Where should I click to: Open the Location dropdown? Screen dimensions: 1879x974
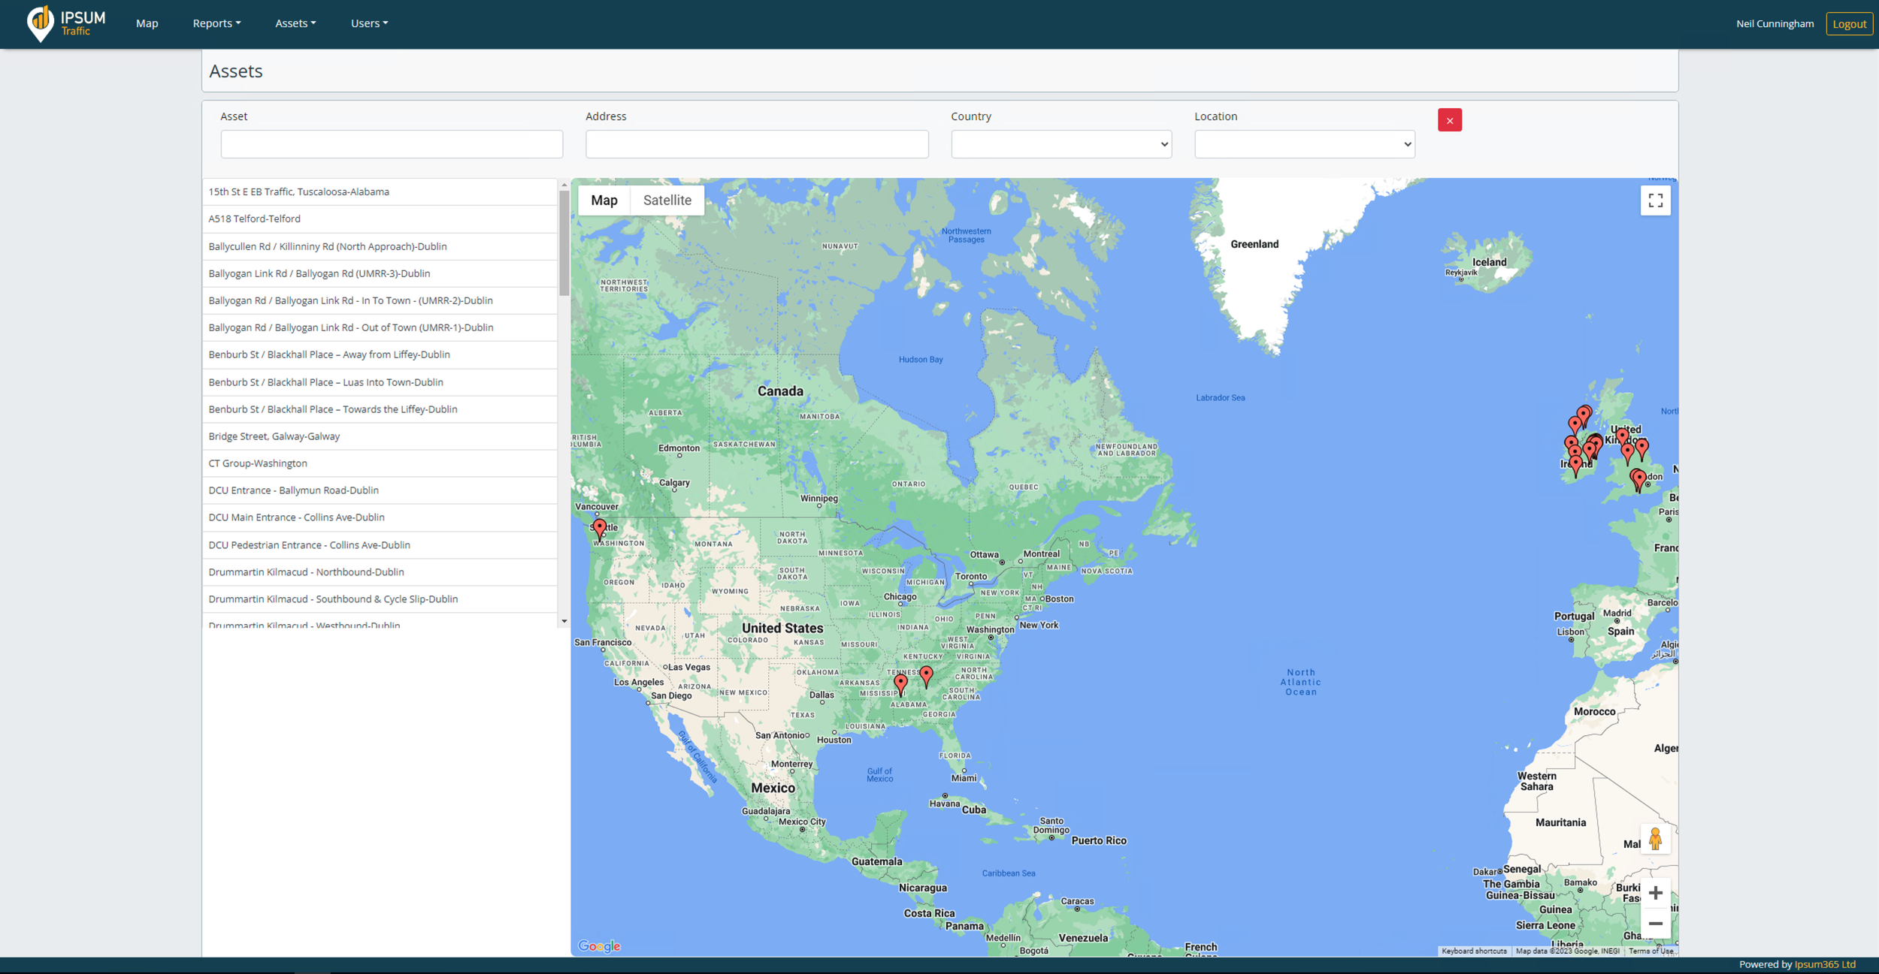click(x=1304, y=144)
